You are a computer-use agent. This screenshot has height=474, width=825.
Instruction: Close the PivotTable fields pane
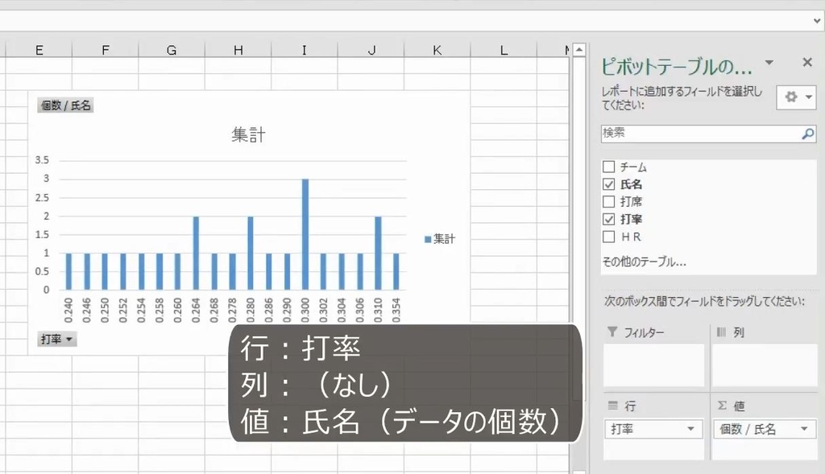click(807, 63)
